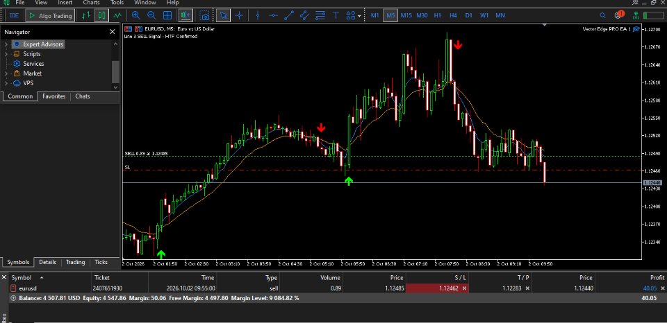
Task: Switch chart to candlestick mode
Action: (x=101, y=16)
